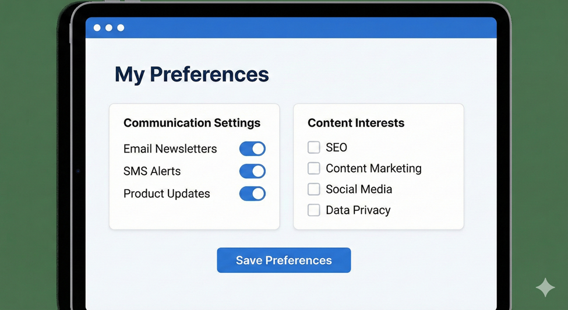Click the Communication Settings card heading
The height and width of the screenshot is (310, 568).
pos(192,123)
